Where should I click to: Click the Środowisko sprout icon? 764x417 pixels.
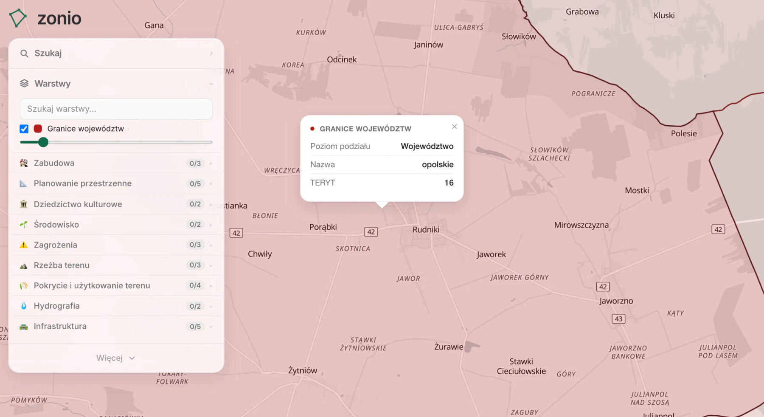pos(24,224)
